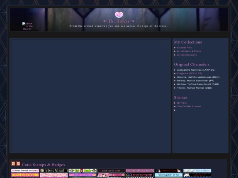Click the Night Goddess stamp
The width and height of the screenshot is (238, 178).
click(82, 175)
